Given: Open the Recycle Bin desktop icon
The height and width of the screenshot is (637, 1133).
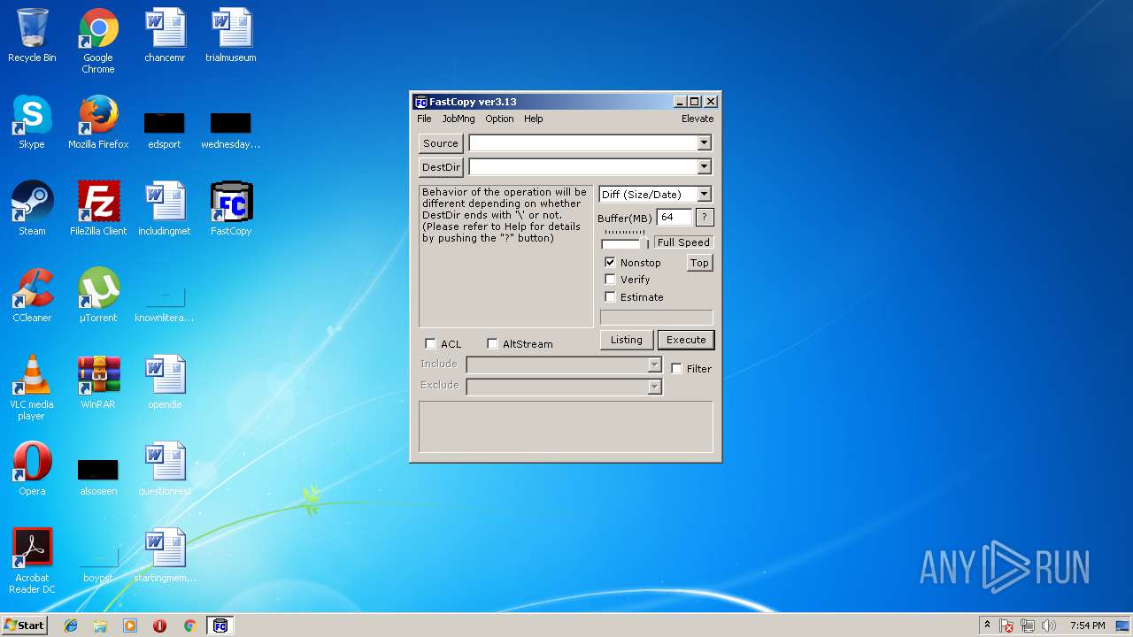Looking at the screenshot, I should click(32, 35).
